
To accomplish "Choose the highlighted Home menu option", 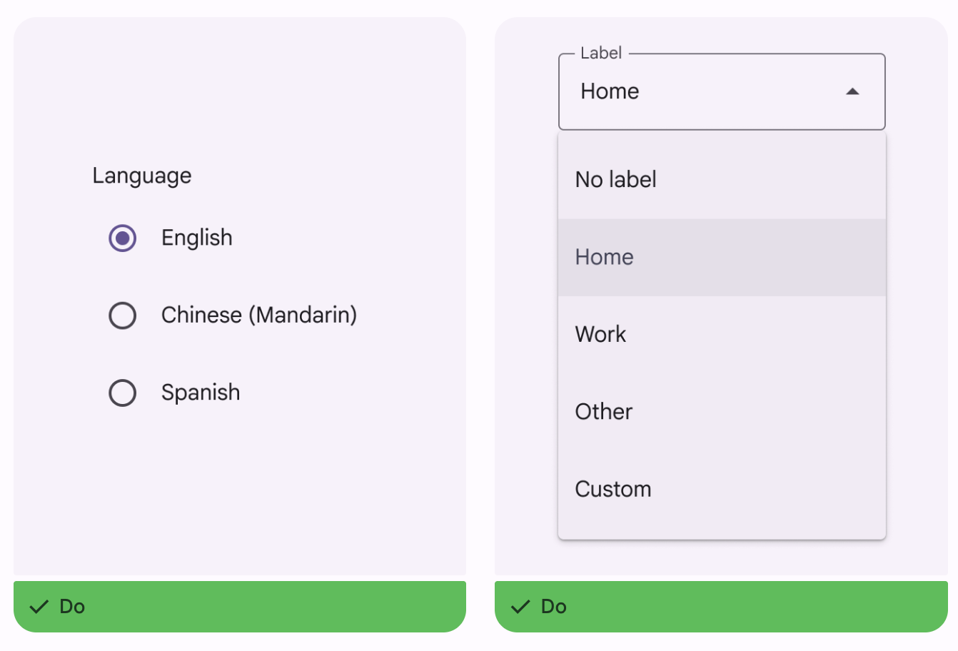I will click(x=721, y=257).
